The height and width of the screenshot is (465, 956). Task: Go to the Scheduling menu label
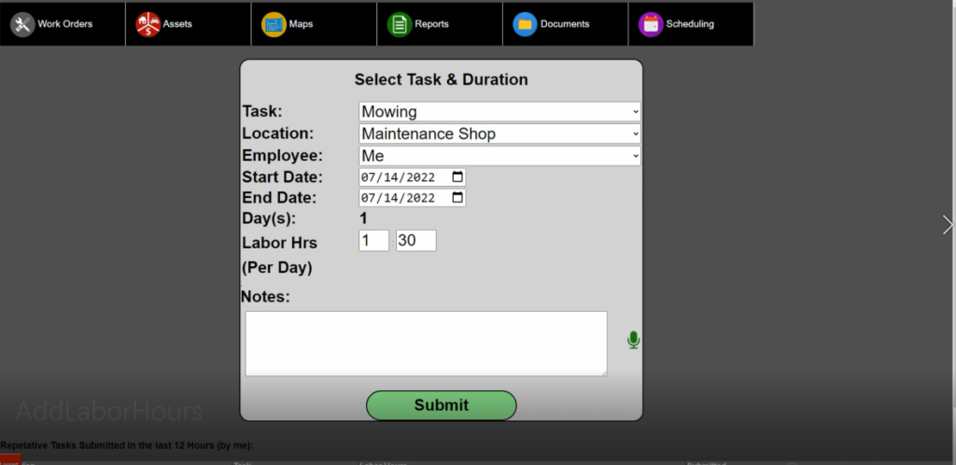coord(690,24)
